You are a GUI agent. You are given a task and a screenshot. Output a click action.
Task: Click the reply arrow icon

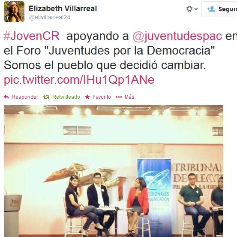pyautogui.click(x=6, y=97)
